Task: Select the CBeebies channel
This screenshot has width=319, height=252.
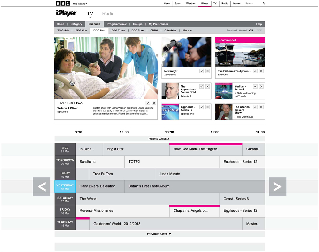Action: [170, 30]
